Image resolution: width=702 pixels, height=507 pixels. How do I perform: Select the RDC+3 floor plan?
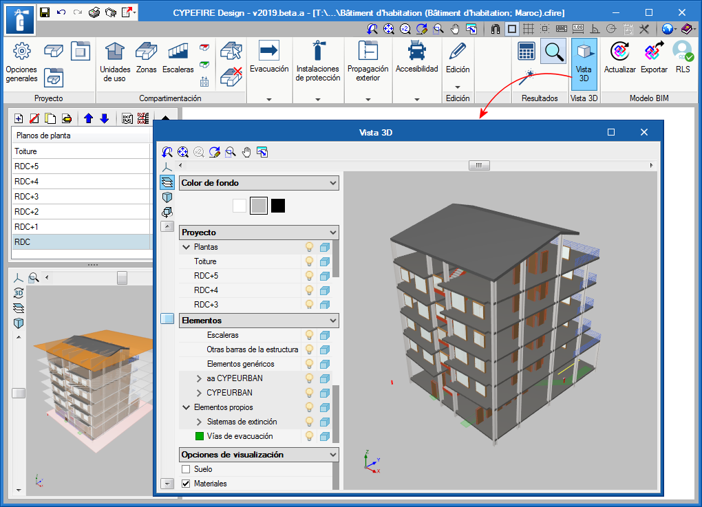[82, 197]
